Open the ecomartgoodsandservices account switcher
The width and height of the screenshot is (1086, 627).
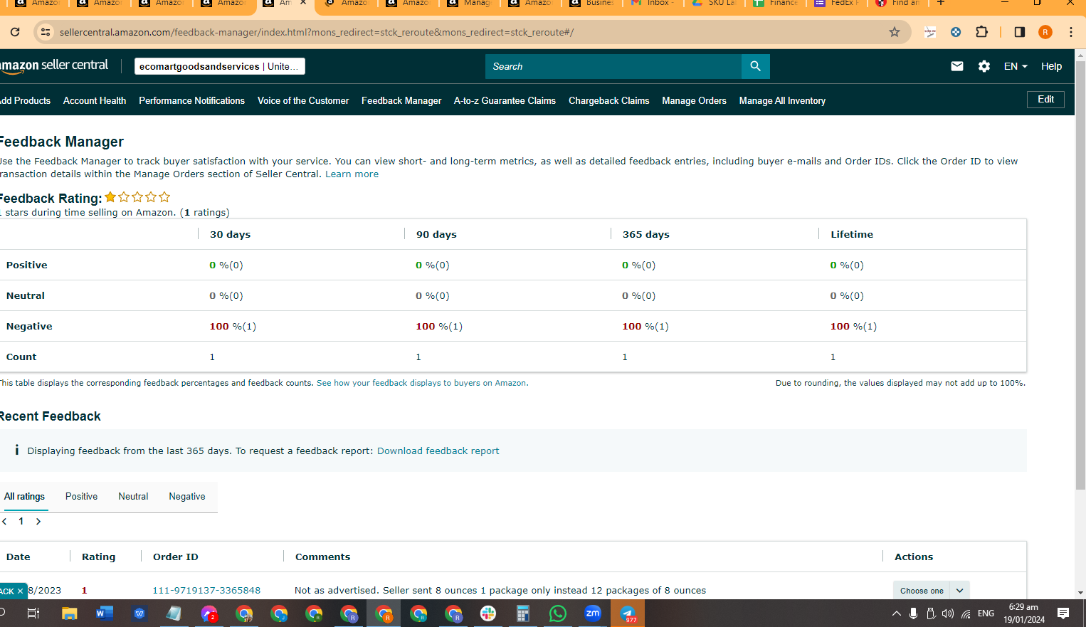pos(220,66)
